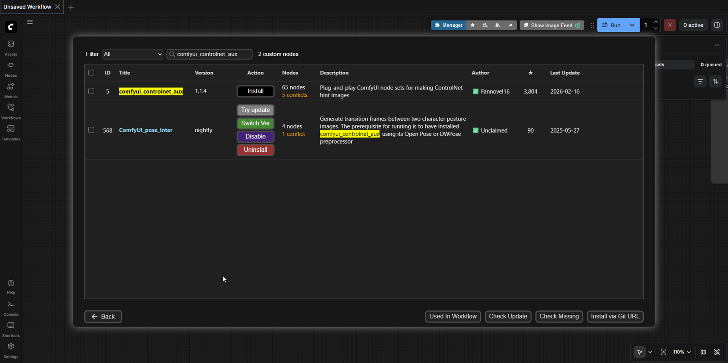728x363 pixels.
Task: Click the Check Missing button
Action: tap(559, 317)
